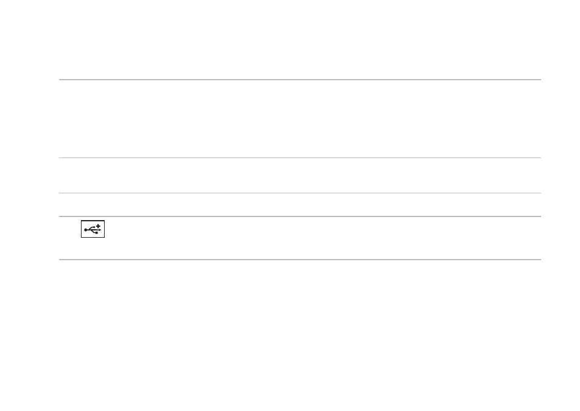580x411 pixels.
Task: Click the blank area below the USB icon
Action: click(93, 248)
